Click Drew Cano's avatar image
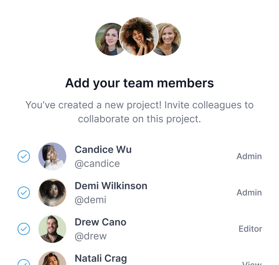The image size is (279, 265). (52, 229)
